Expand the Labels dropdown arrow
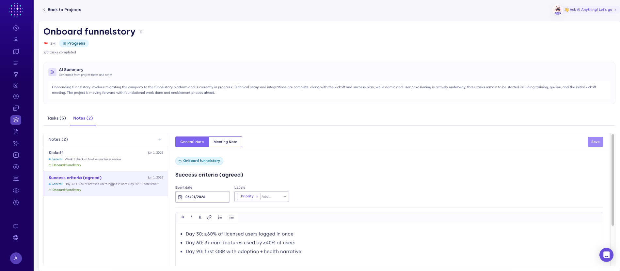Viewport: 620px width, 271px height. point(285,196)
